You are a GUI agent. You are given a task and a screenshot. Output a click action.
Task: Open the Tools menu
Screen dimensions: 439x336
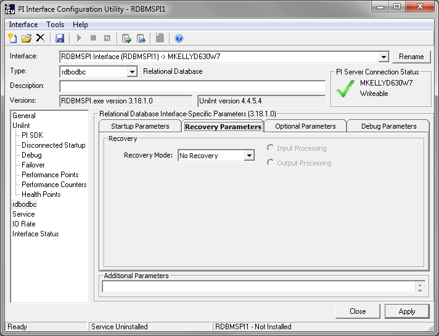point(55,25)
